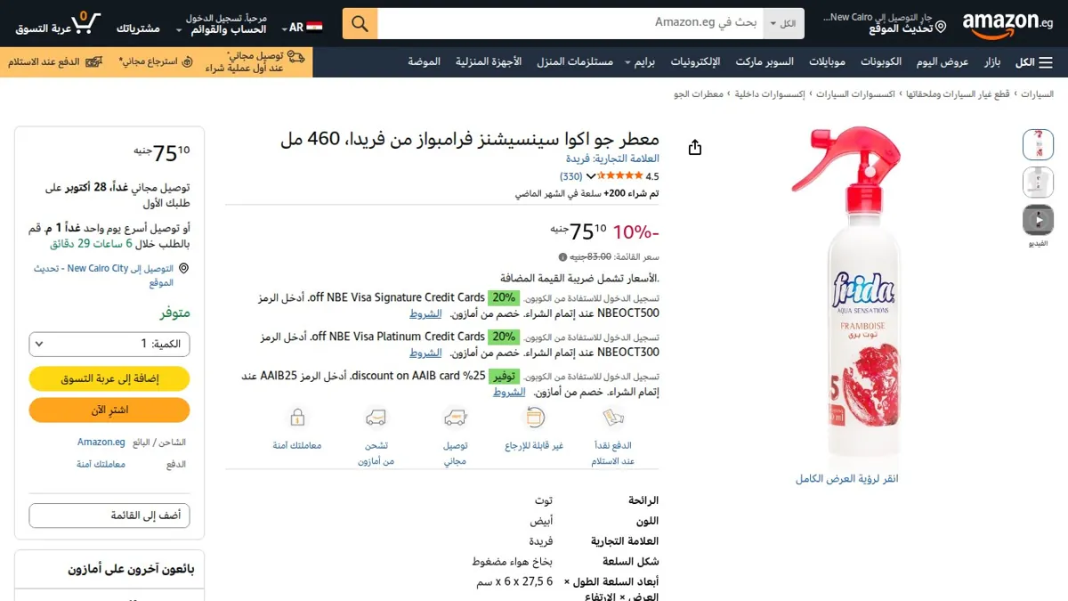This screenshot has height=601, width=1068.
Task: Click the shipped from Amazon icon
Action: point(376,418)
